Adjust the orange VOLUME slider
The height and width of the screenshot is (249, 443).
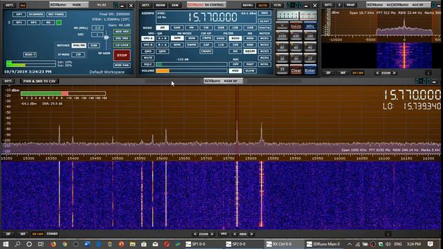(x=192, y=71)
